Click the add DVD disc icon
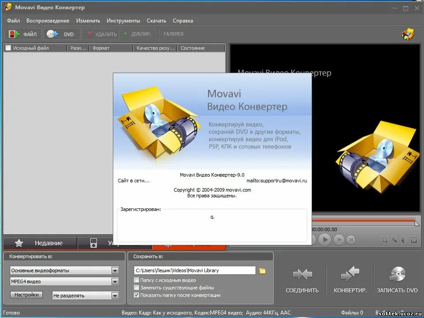 click(x=52, y=34)
